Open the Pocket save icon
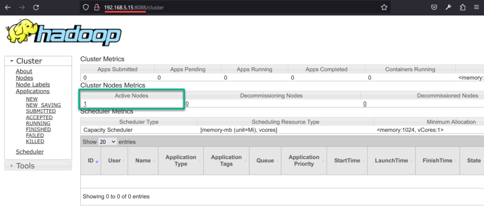Screen dimensions: 484x213 pos(434,7)
